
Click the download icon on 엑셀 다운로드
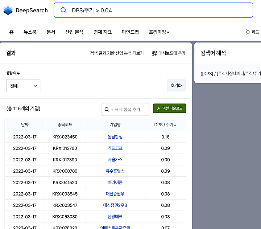point(159,109)
